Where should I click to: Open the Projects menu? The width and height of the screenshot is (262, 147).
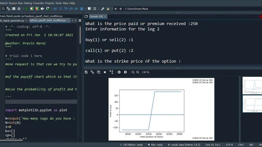50,3
